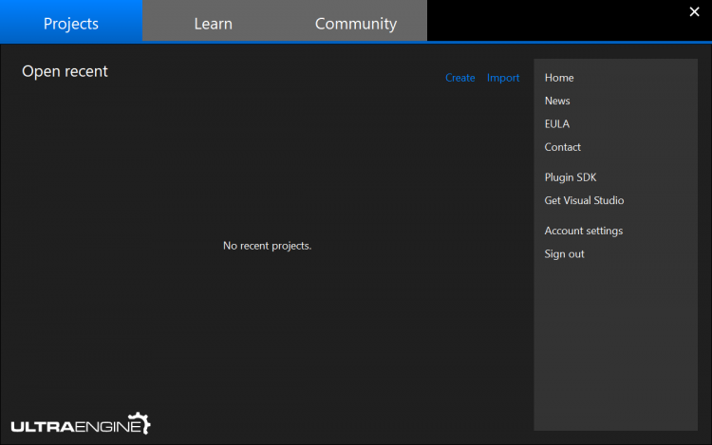Open the News menu entry
712x445 pixels.
click(557, 101)
